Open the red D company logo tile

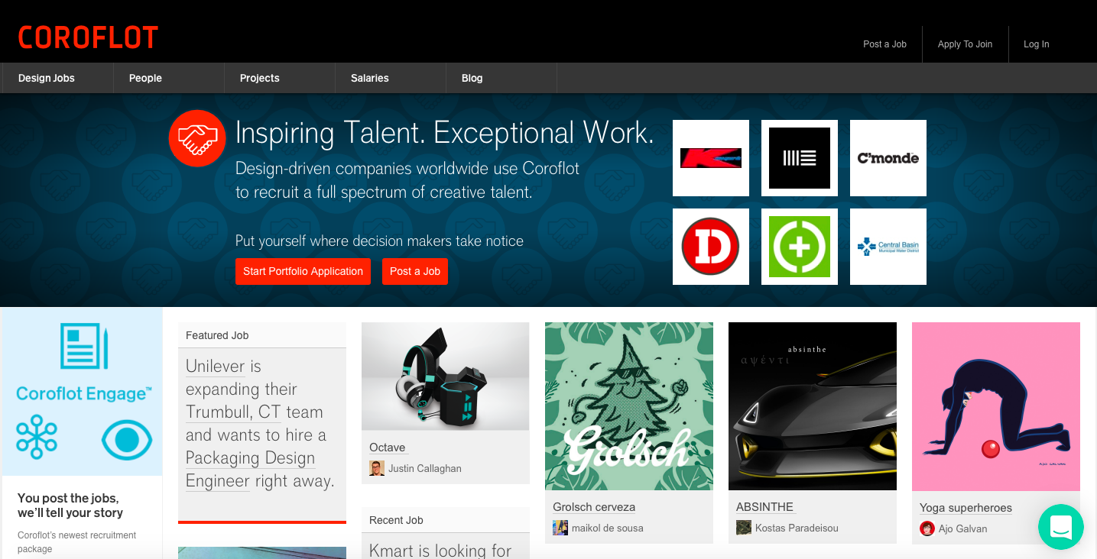(711, 247)
